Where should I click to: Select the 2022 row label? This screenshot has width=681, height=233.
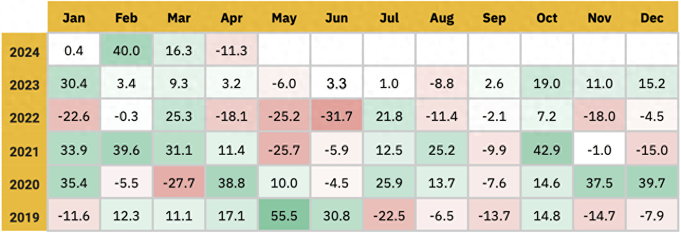coord(25,117)
